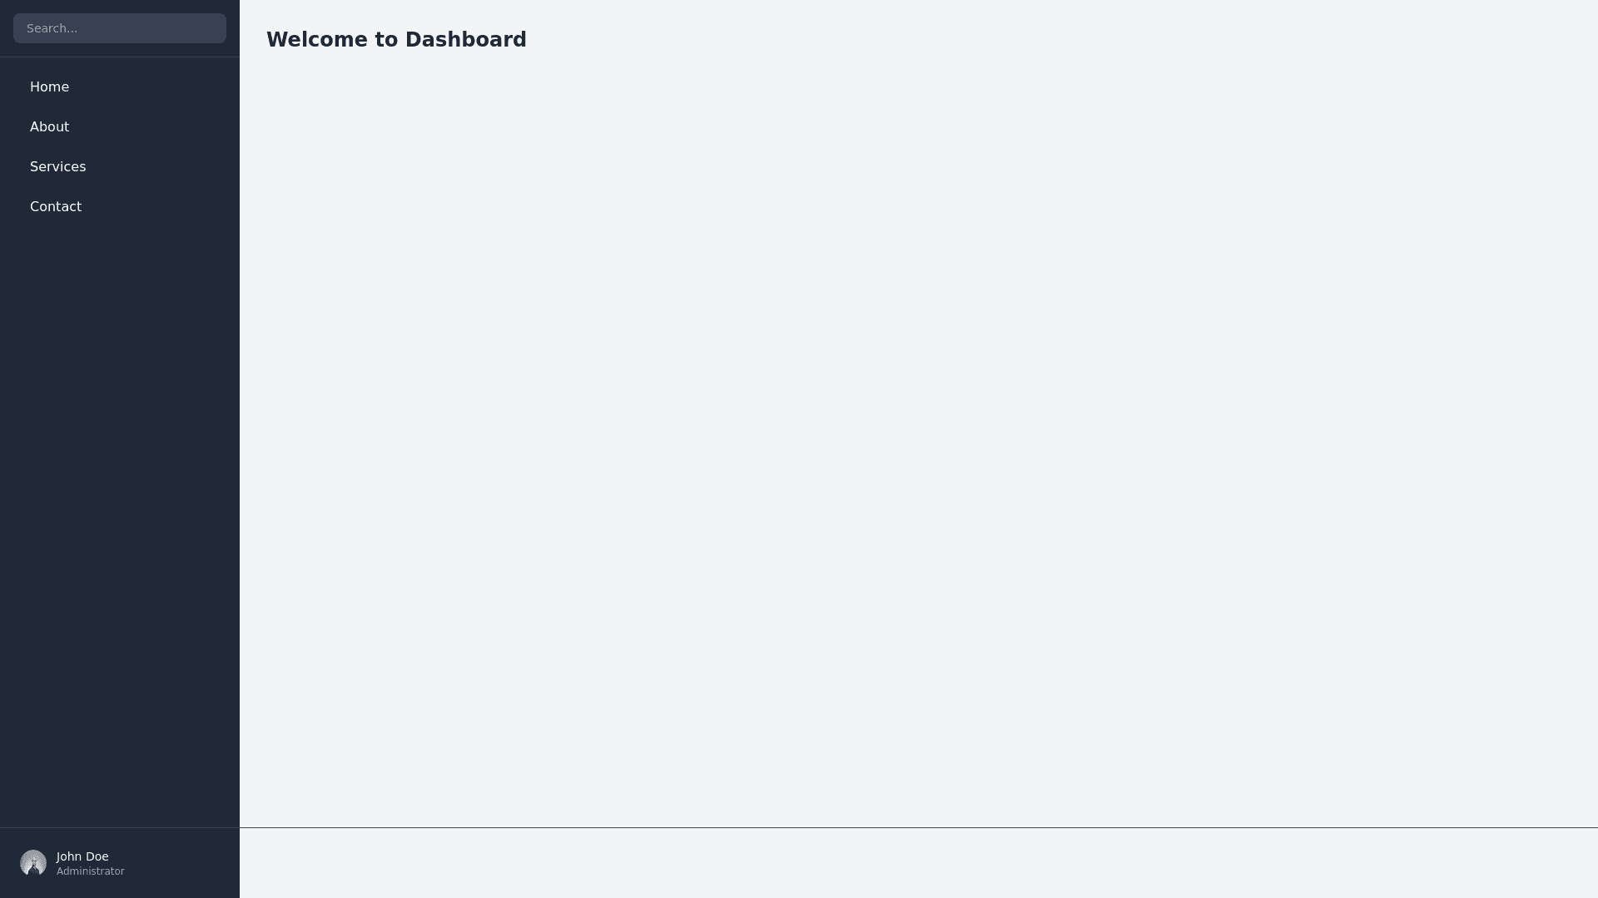The height and width of the screenshot is (898, 1598).
Task: Select the circular user picture
Action: point(33,862)
